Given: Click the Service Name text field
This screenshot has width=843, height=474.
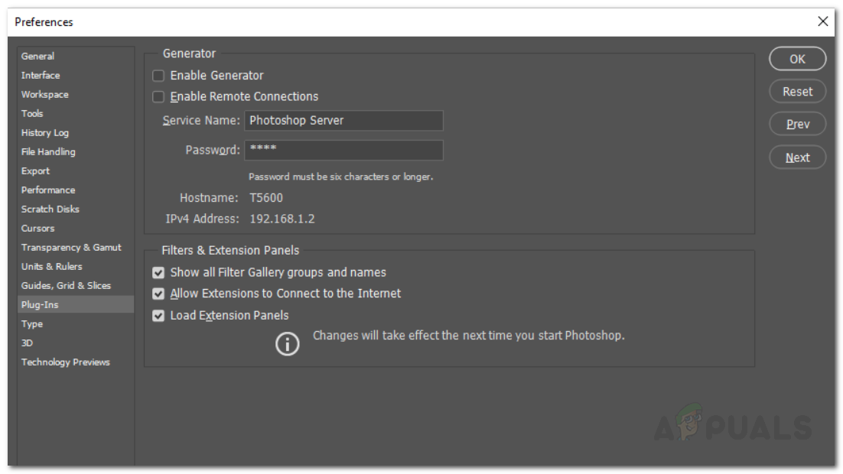Looking at the screenshot, I should 343,120.
